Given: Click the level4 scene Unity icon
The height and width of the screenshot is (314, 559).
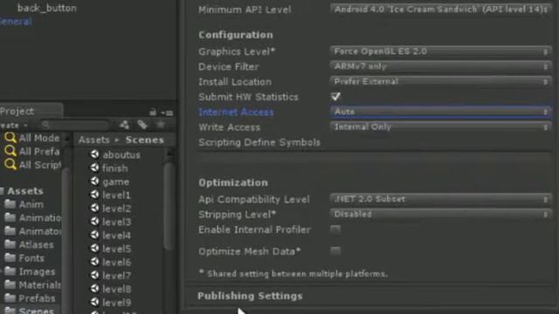Looking at the screenshot, I should pyautogui.click(x=94, y=235).
